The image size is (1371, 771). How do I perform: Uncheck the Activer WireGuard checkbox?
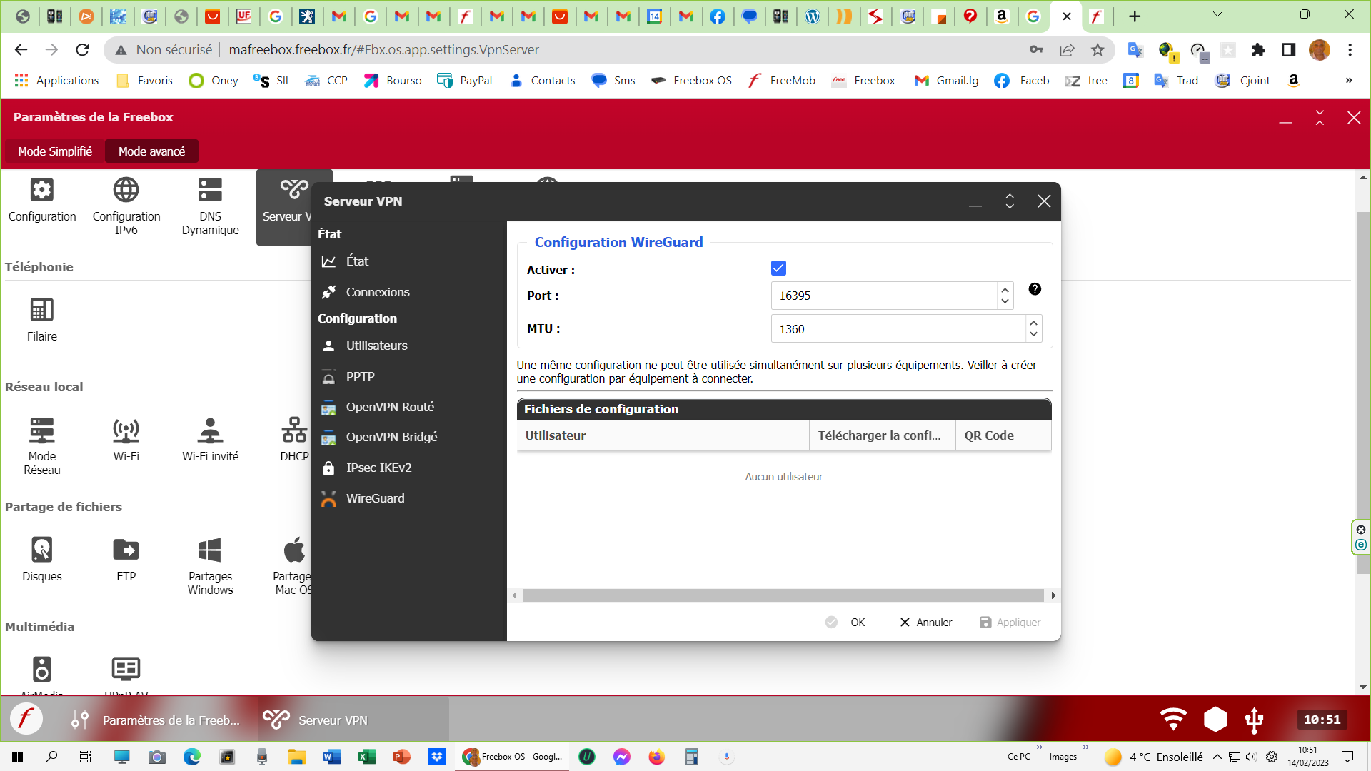point(778,268)
